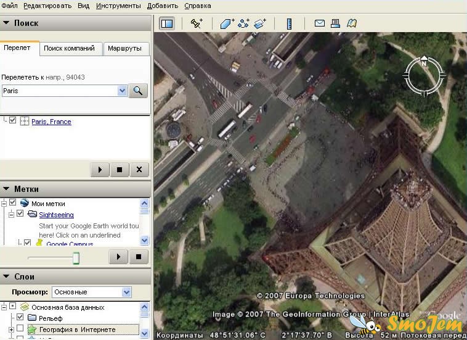The height and width of the screenshot is (340, 467).
Task: Select the Основная база данных label
Action: 68,307
